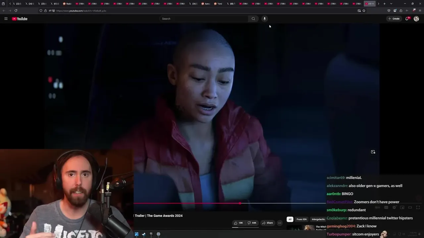Screen dimensions: 424x238
Task: Launch Steam from the taskbar
Action: pyautogui.click(x=143, y=234)
